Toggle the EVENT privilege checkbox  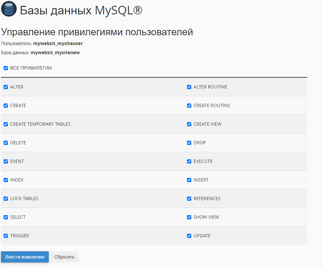6,162
